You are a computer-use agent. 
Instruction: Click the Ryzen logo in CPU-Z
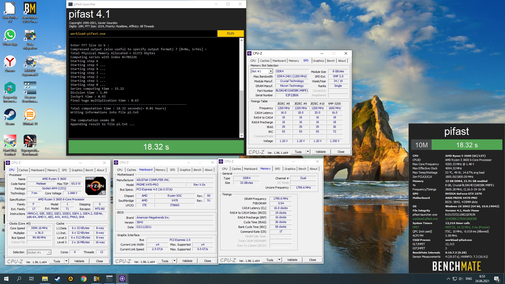pyautogui.click(x=95, y=186)
